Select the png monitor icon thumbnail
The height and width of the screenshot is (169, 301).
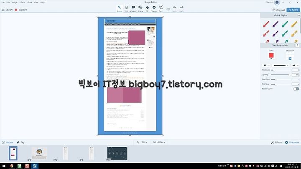(39, 153)
